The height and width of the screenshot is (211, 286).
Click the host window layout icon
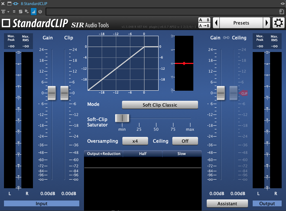point(3,12)
